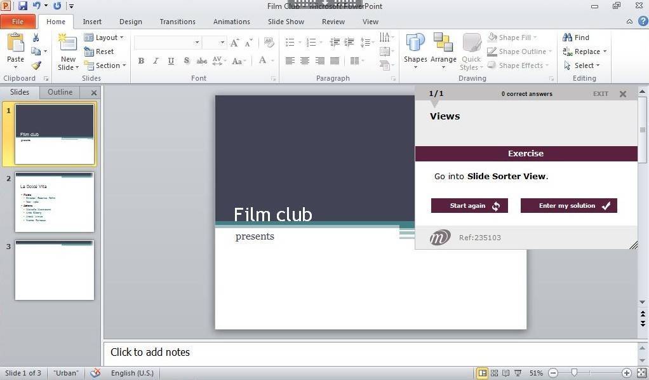Viewport: 649px width, 380px height.
Task: Switch to the Outline pane tab
Action: (60, 92)
